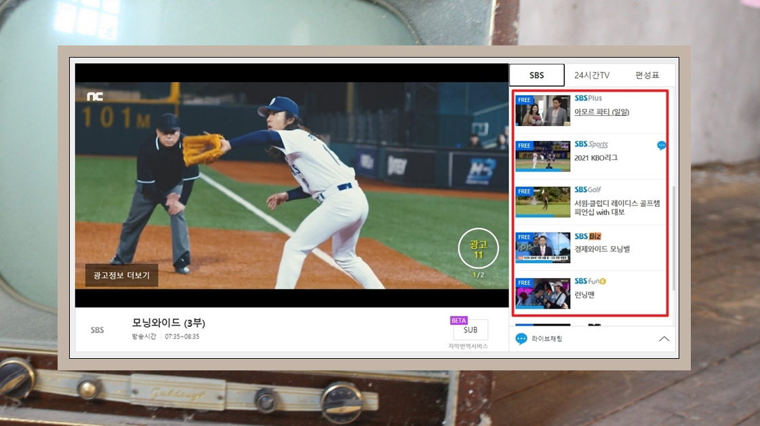Expand live chat with the up chevron
Viewport: 760px width, 426px height.
pyautogui.click(x=664, y=338)
